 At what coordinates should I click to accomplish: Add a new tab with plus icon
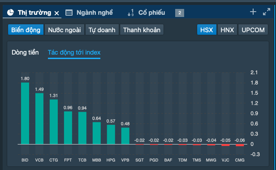click(253, 12)
